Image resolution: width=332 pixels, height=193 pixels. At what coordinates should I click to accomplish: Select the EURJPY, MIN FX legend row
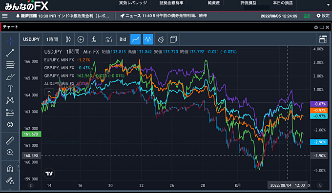click(x=67, y=60)
